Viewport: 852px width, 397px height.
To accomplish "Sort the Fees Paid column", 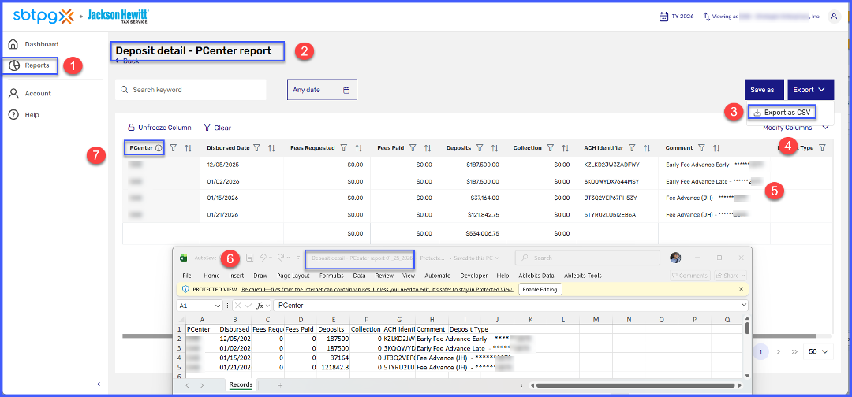I will point(428,148).
